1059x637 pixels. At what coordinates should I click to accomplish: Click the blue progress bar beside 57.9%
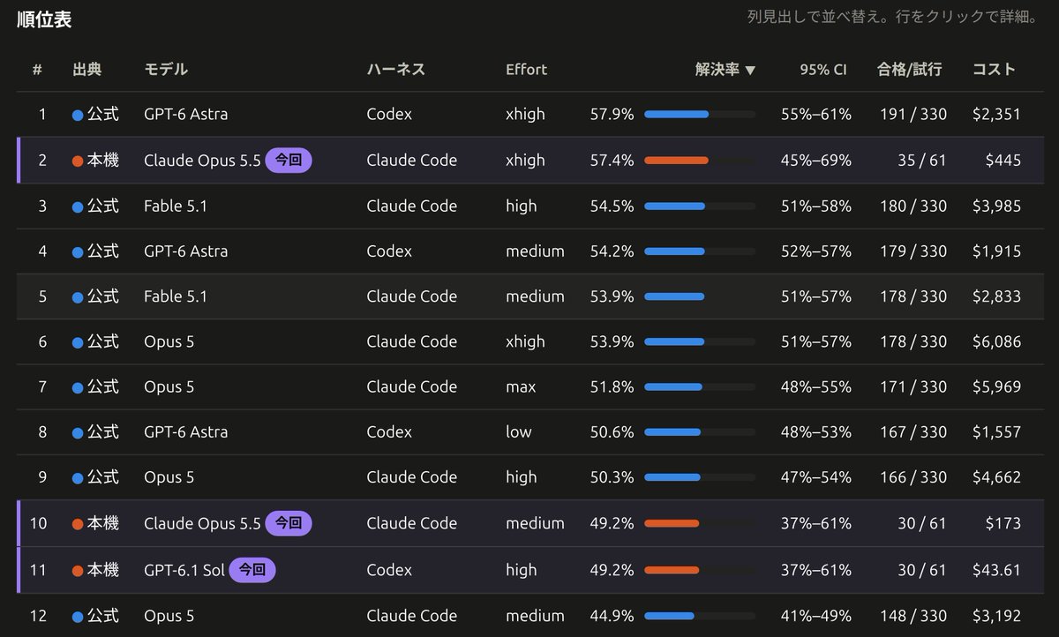click(x=700, y=114)
